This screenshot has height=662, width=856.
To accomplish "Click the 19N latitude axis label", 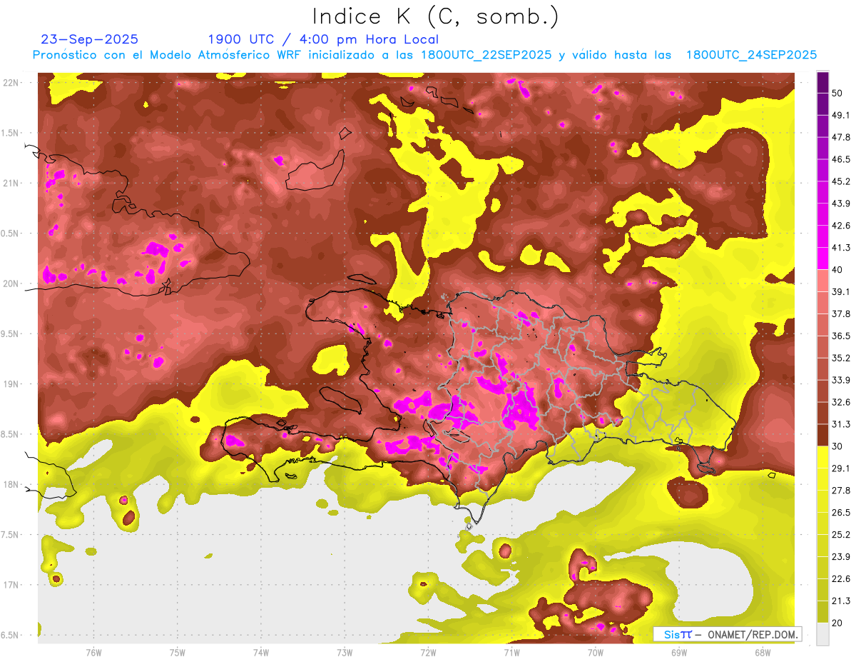I will coord(12,383).
